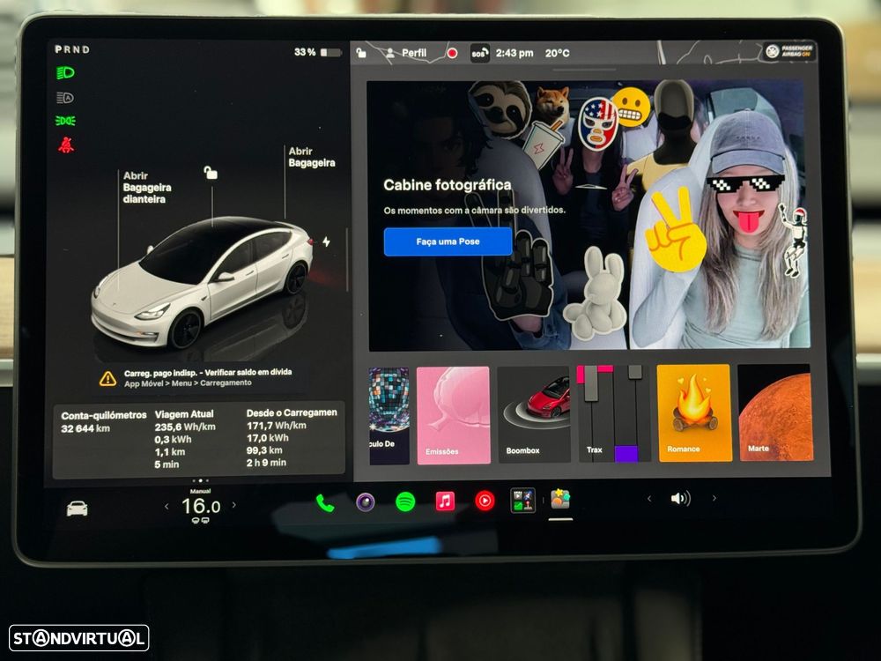Viewport: 881px width, 661px height.
Task: Open the Toybox app icon
Action: click(560, 499)
